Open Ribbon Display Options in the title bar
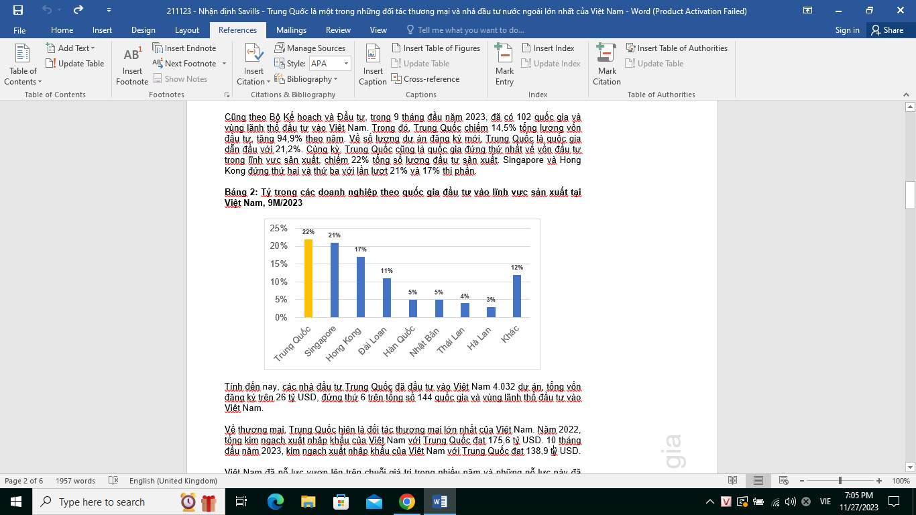This screenshot has width=916, height=515. click(808, 10)
